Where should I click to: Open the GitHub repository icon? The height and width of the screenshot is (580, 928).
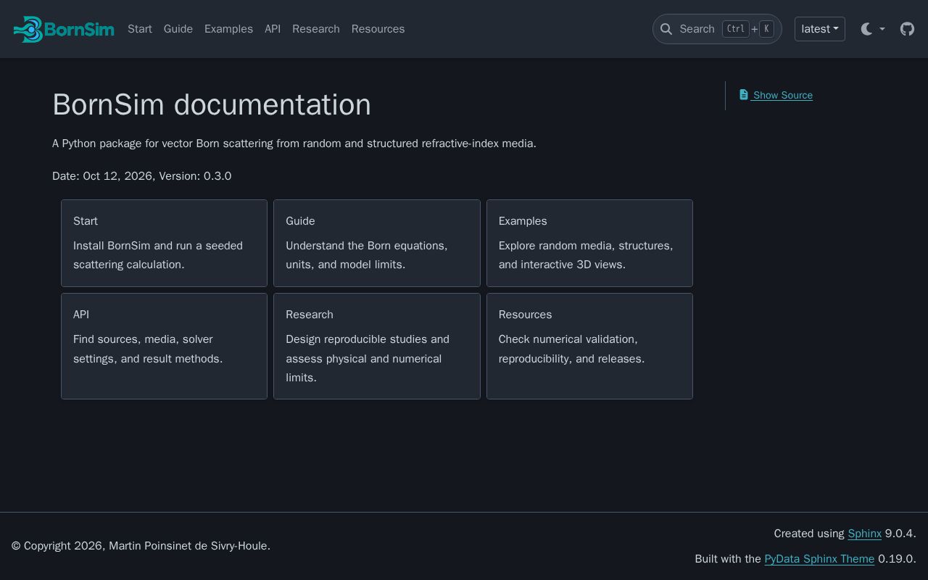pyautogui.click(x=907, y=29)
